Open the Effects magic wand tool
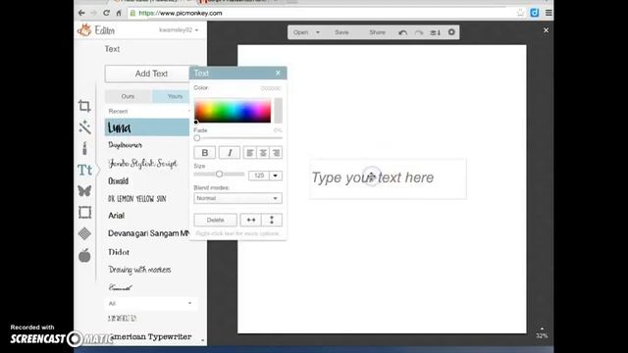Screen dimensions: 628x353 pos(84,127)
